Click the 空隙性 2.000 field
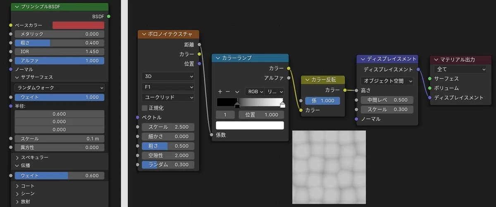The width and height of the screenshot is (496, 207). [x=168, y=155]
